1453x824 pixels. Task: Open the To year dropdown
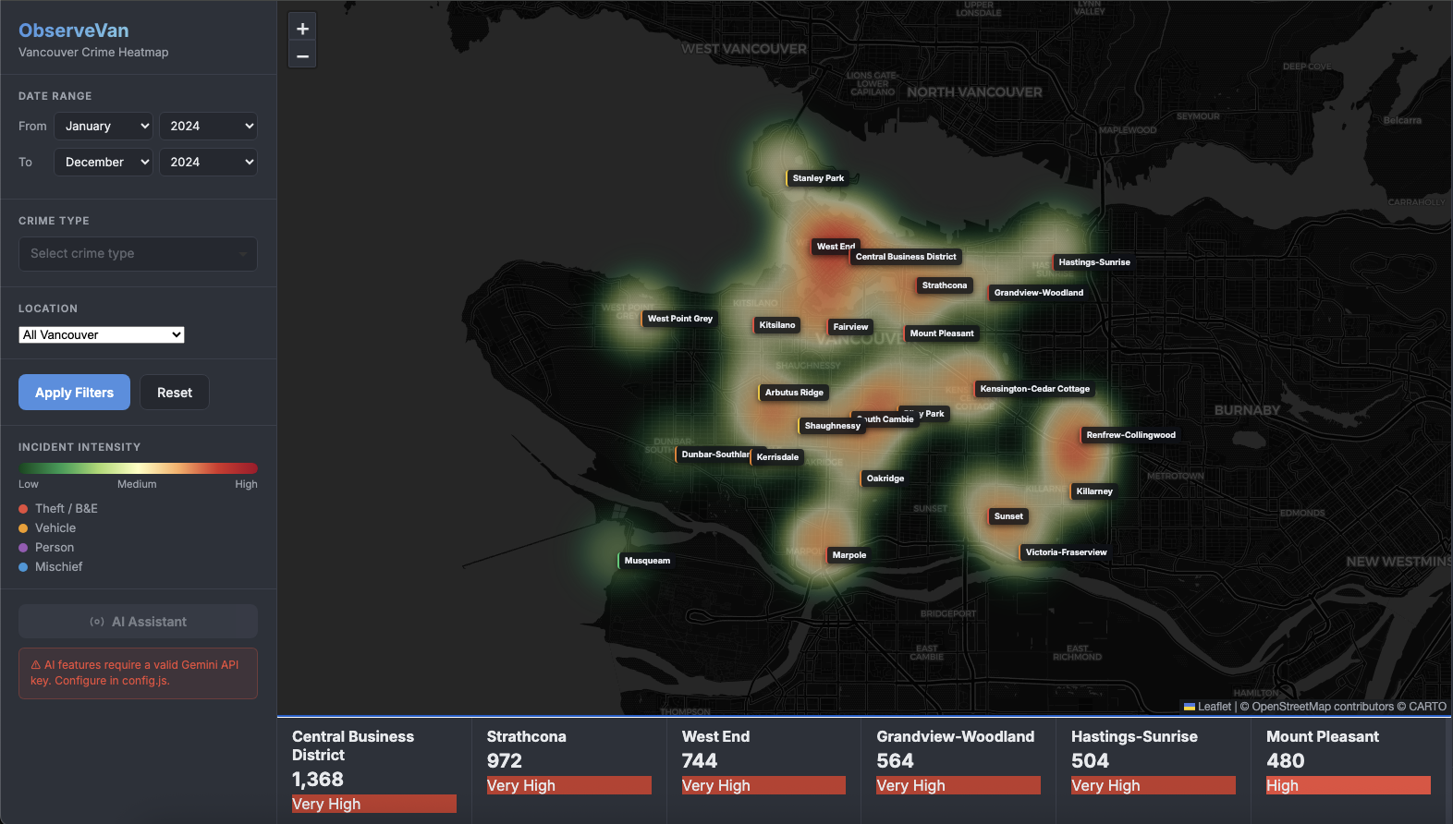208,163
